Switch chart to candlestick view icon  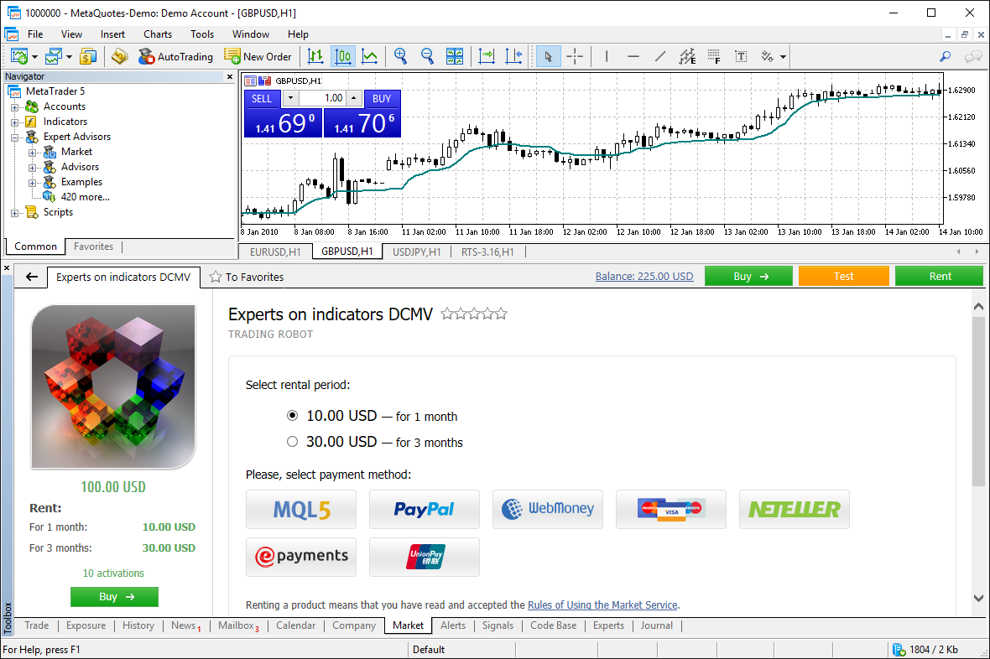tap(342, 57)
